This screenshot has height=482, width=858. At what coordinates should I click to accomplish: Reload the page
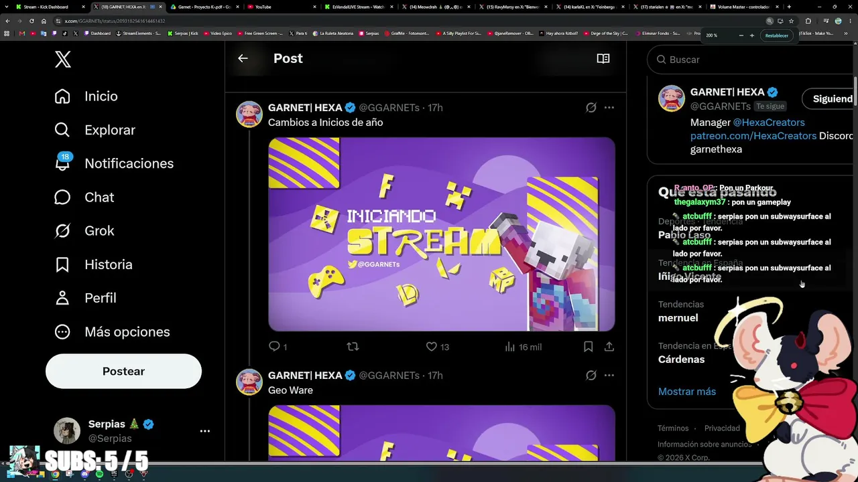pyautogui.click(x=32, y=21)
